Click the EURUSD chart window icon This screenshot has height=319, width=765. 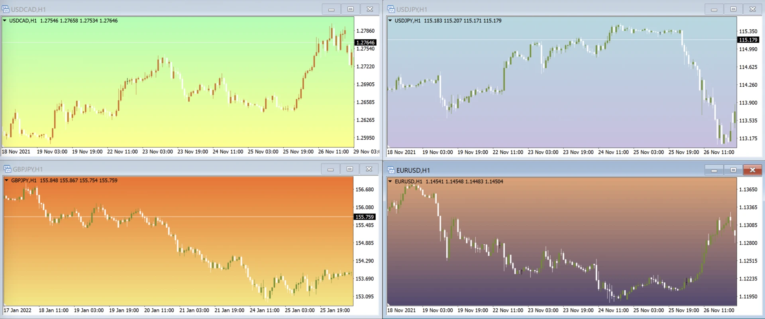391,170
